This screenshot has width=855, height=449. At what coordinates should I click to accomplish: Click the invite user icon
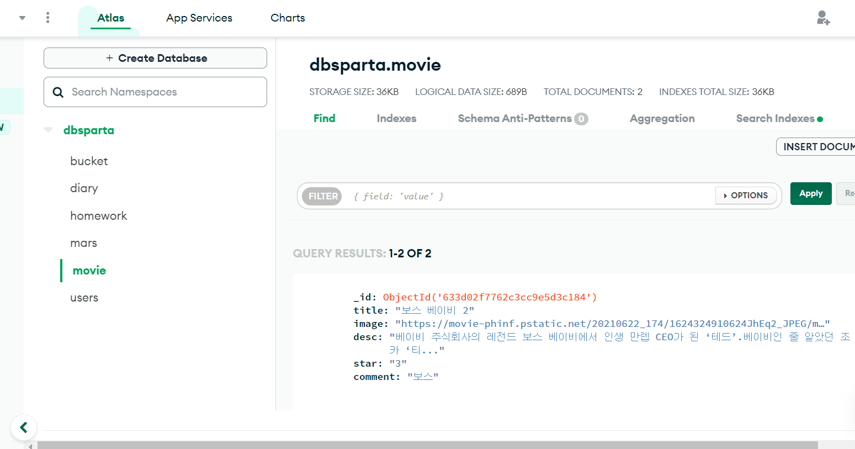click(x=823, y=18)
